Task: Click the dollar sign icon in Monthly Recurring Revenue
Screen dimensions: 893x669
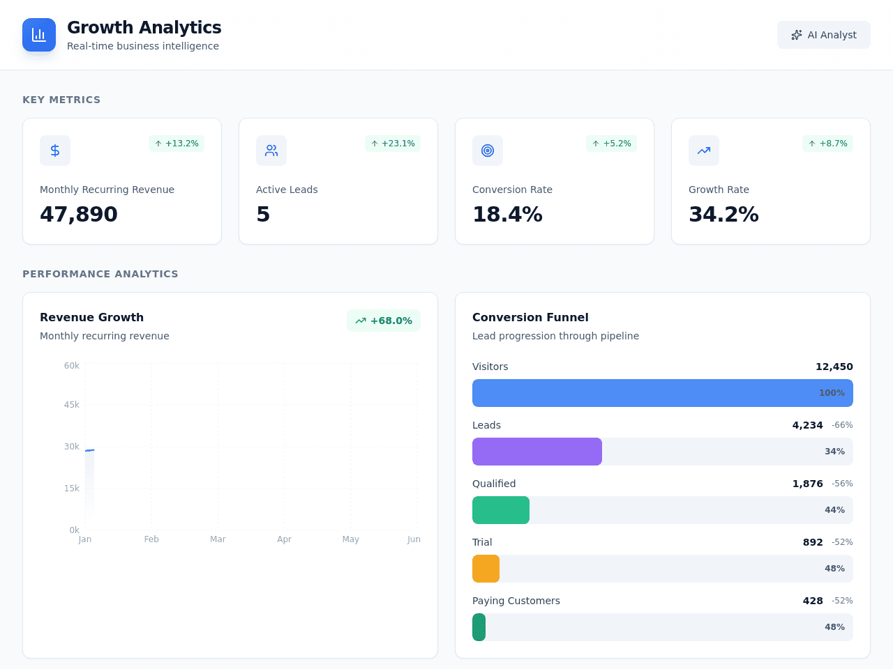Action: tap(55, 151)
